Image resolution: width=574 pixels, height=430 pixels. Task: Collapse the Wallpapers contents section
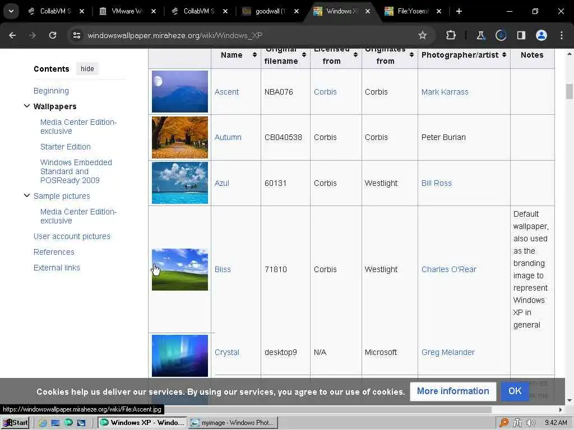(27, 106)
